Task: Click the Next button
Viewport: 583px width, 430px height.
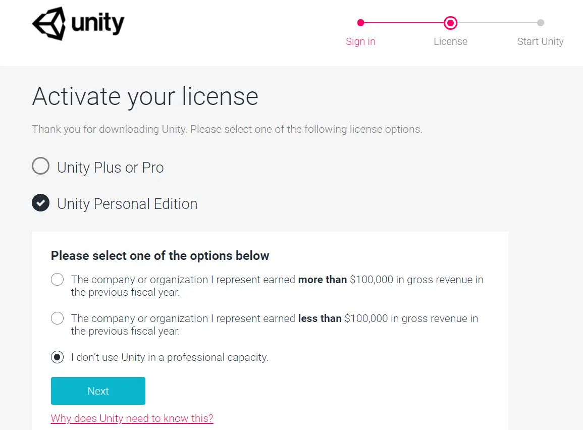Action: [x=98, y=391]
